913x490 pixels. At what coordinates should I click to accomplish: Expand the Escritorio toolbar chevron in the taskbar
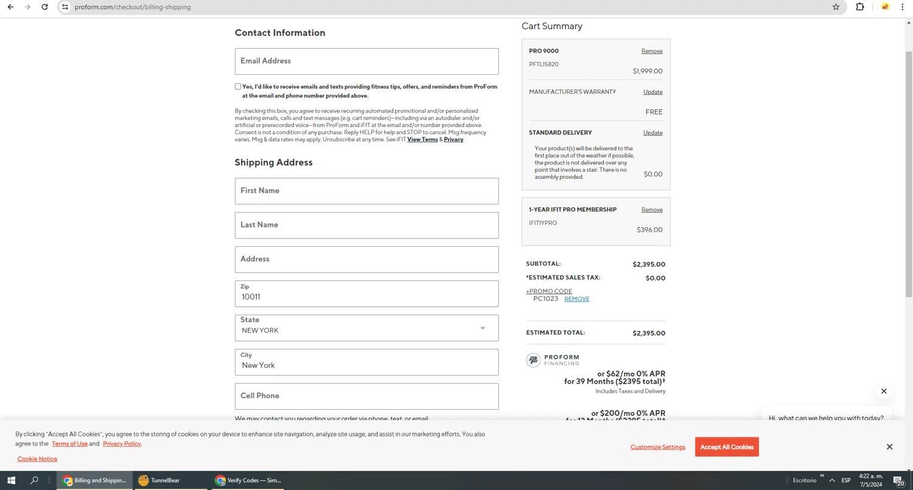pyautogui.click(x=822, y=475)
